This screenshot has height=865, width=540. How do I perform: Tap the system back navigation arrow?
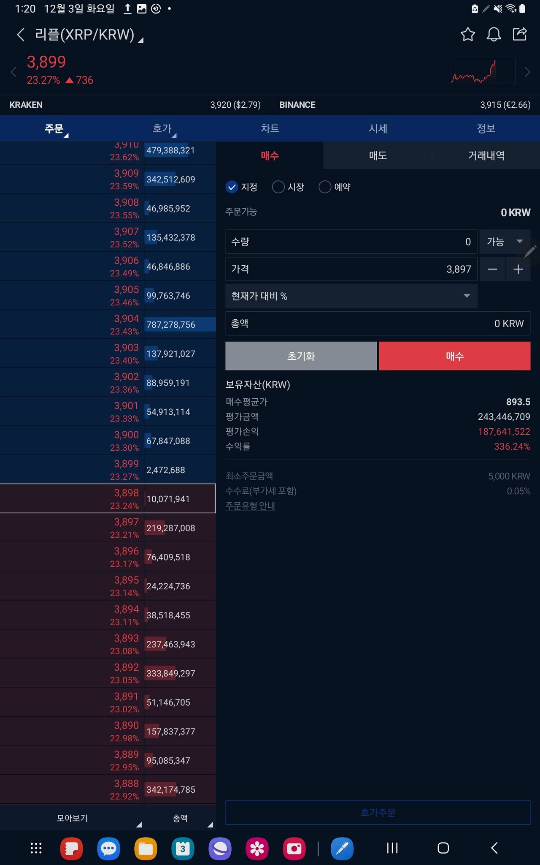[x=494, y=848]
